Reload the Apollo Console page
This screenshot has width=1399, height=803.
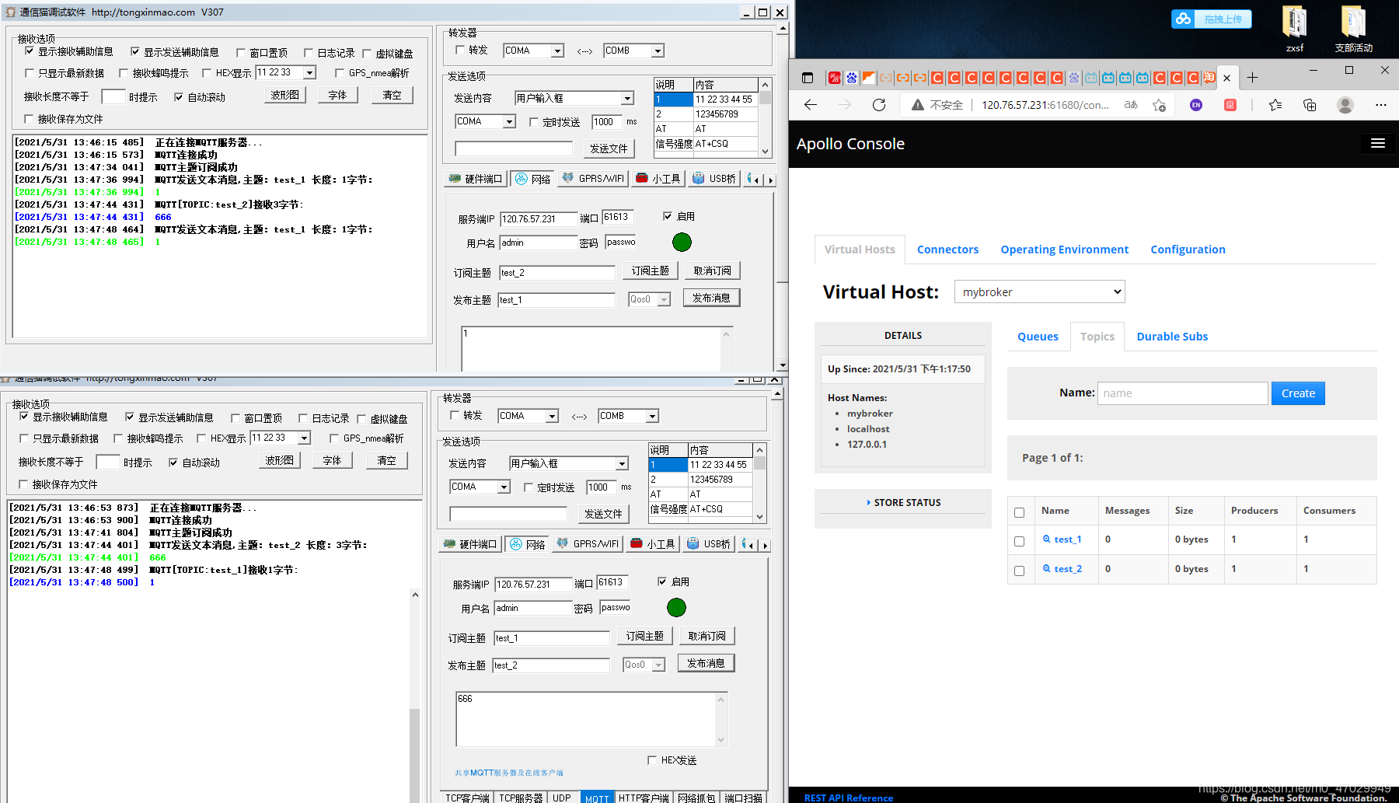[x=879, y=105]
